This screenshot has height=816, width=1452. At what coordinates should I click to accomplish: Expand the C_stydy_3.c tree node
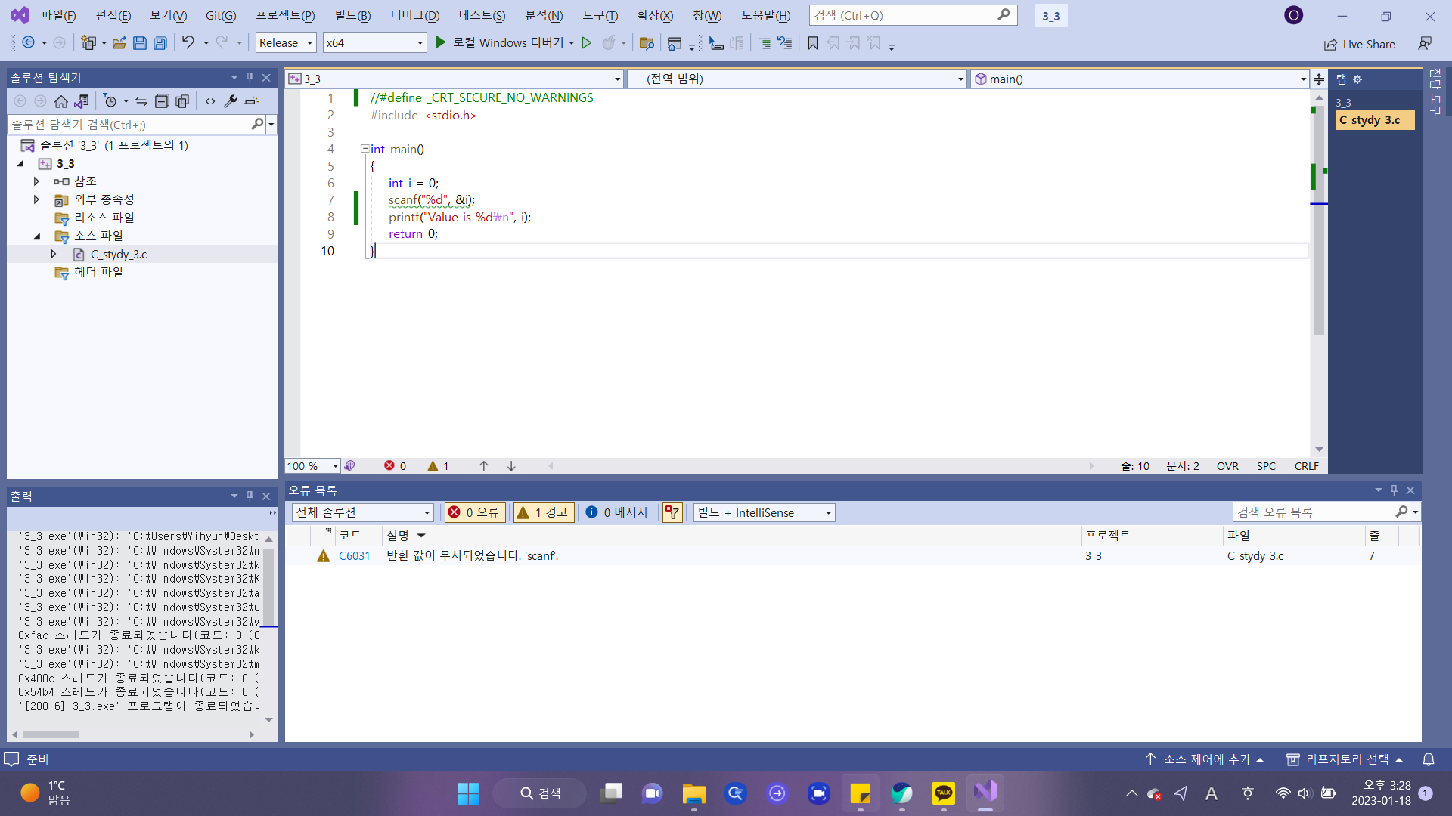click(54, 254)
